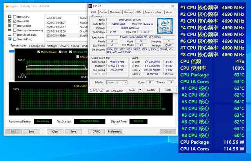Open the Tools dropdown arrow in CPU-Z

coord(140,90)
